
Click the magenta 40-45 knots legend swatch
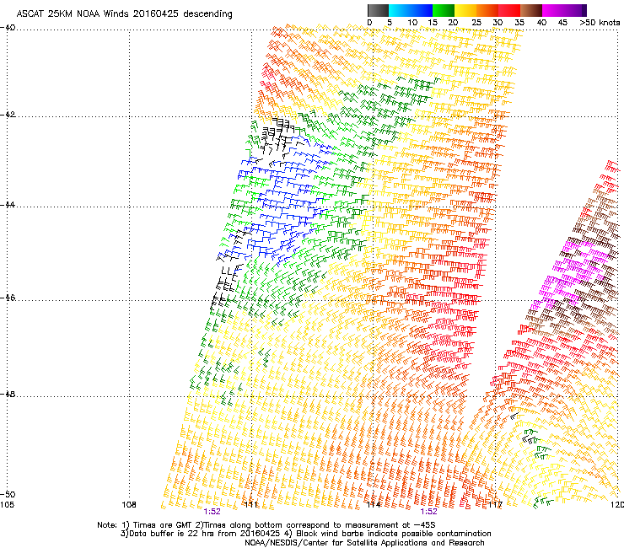pyautogui.click(x=553, y=10)
